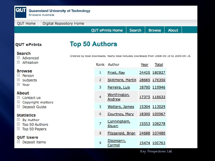Click the QUT logo

click(x=21, y=12)
